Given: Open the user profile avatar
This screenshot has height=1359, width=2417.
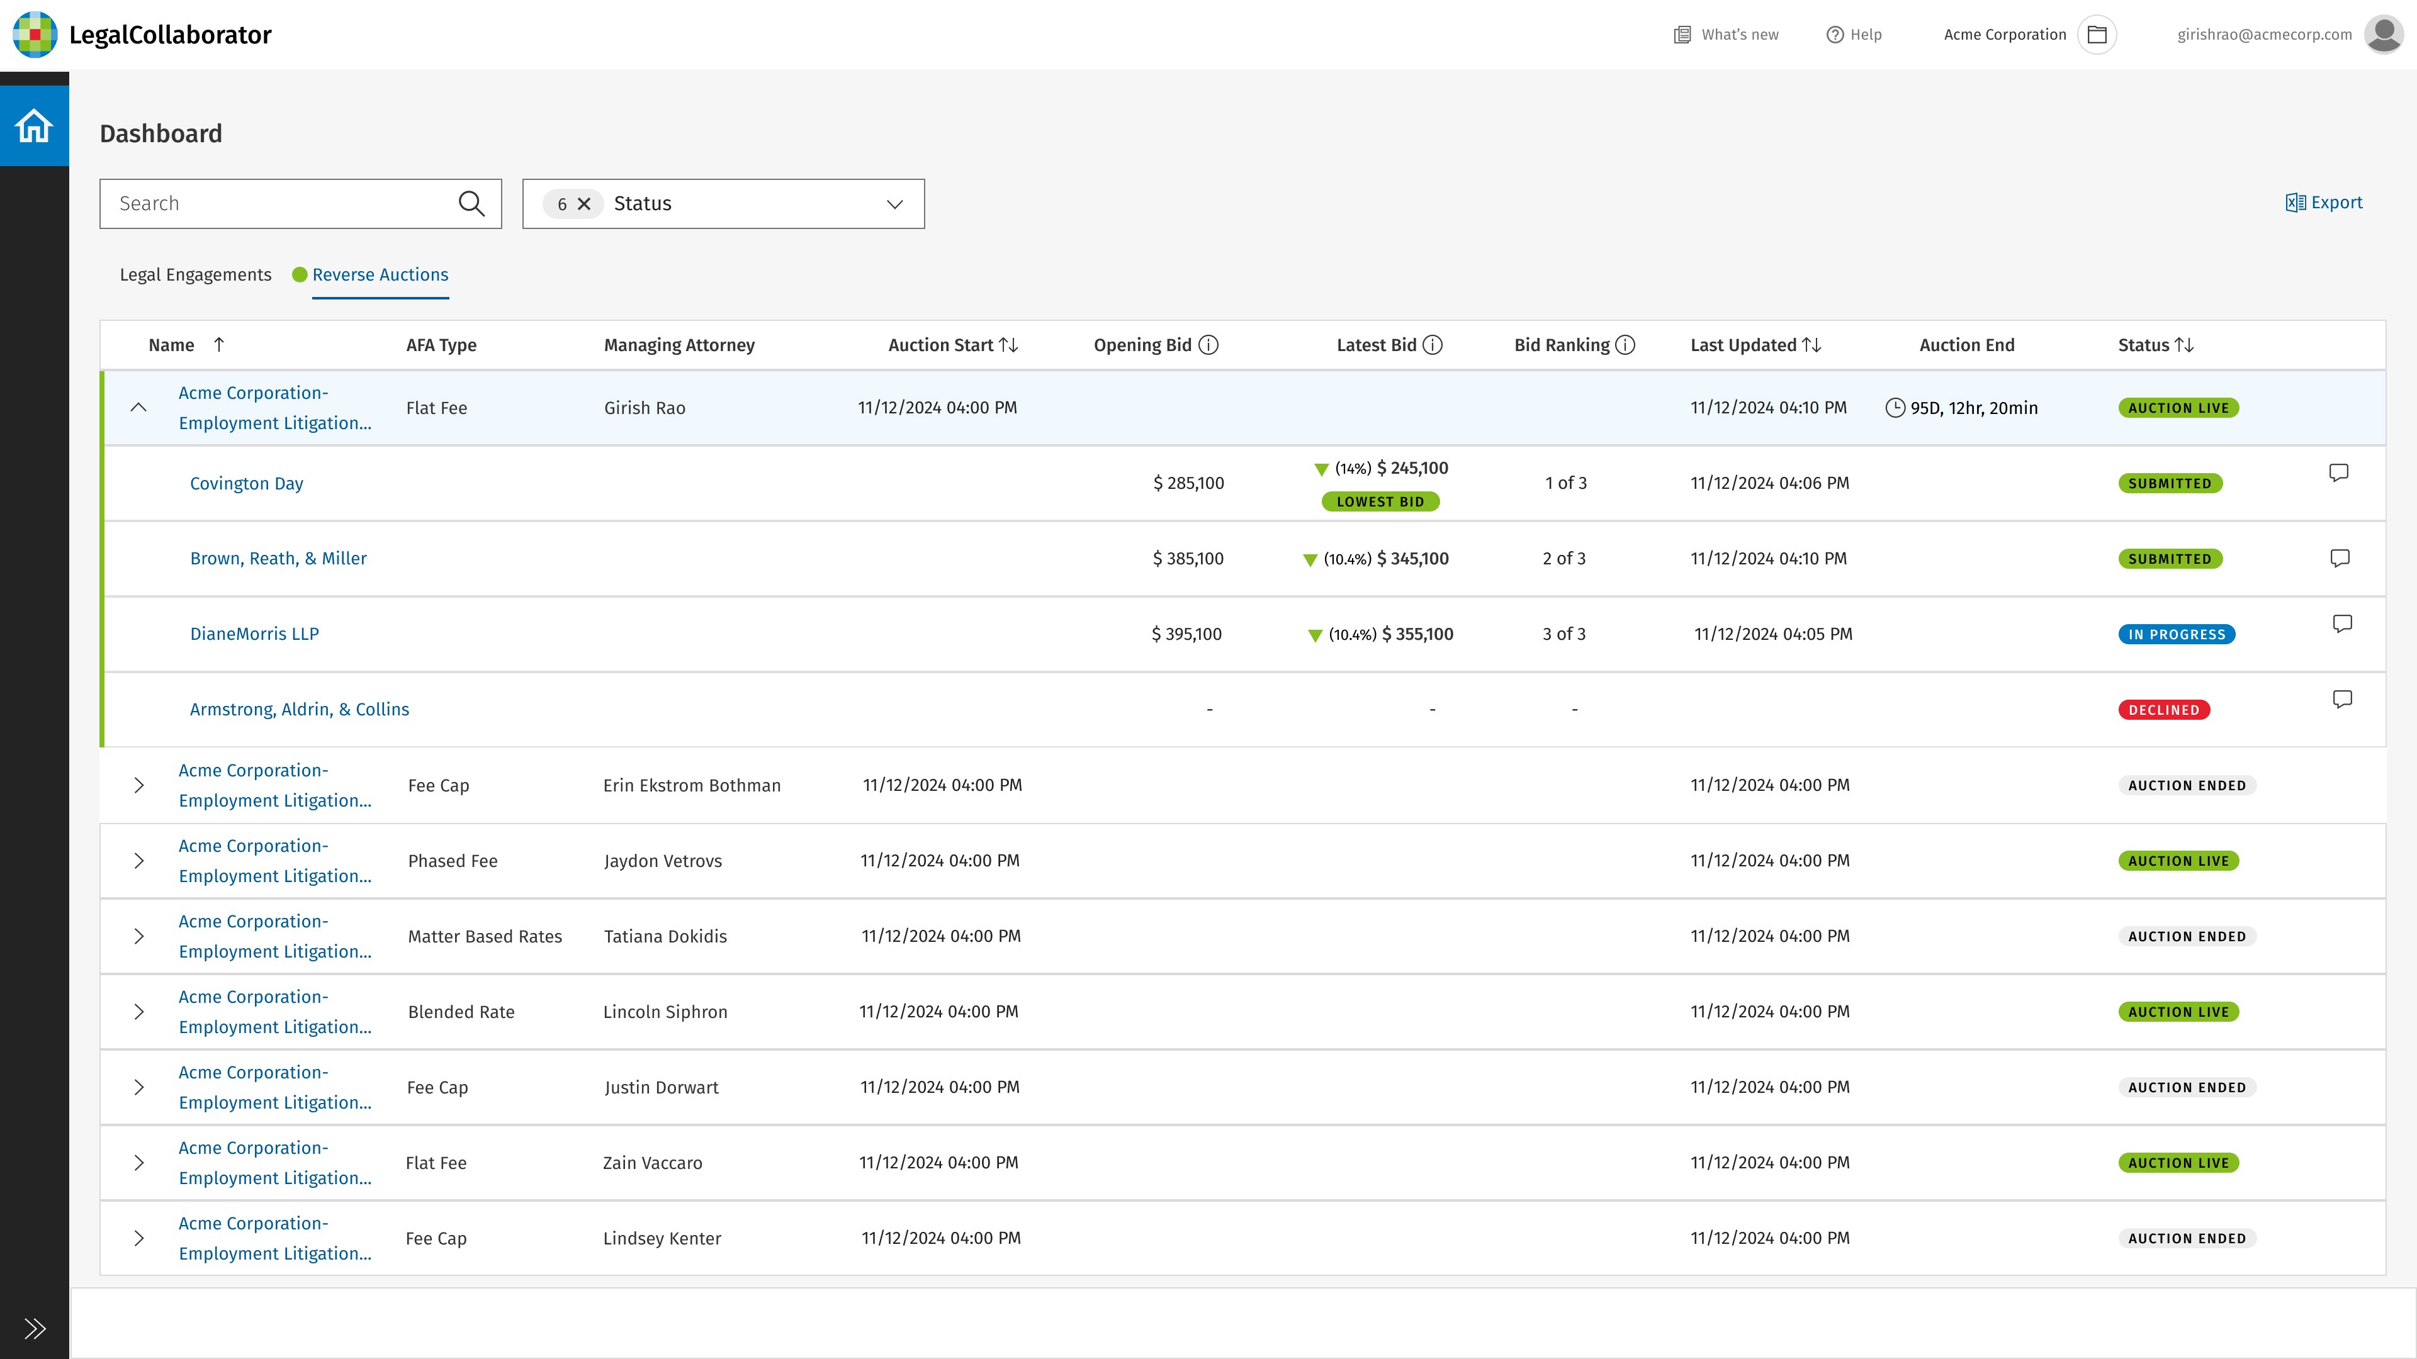Looking at the screenshot, I should 2383,35.
